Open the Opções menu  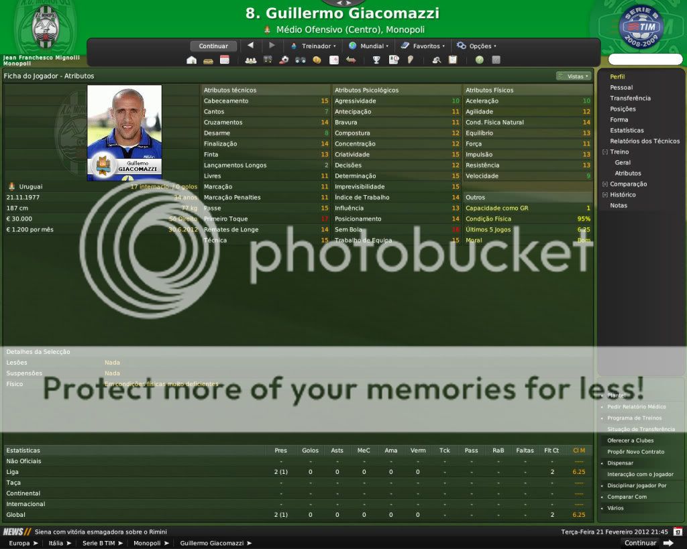click(476, 46)
